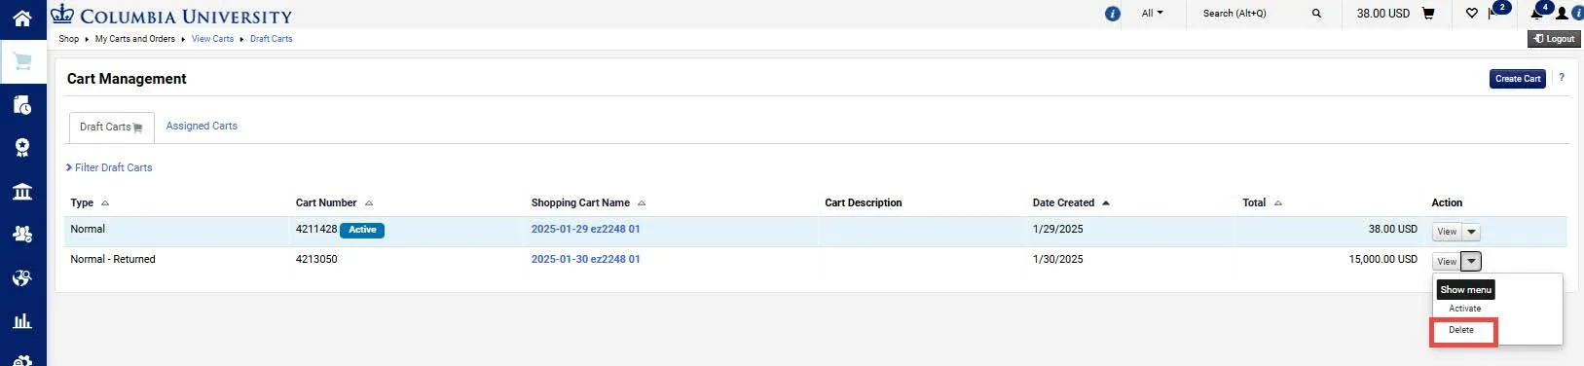Open the user profile icon

[x=1562, y=14]
